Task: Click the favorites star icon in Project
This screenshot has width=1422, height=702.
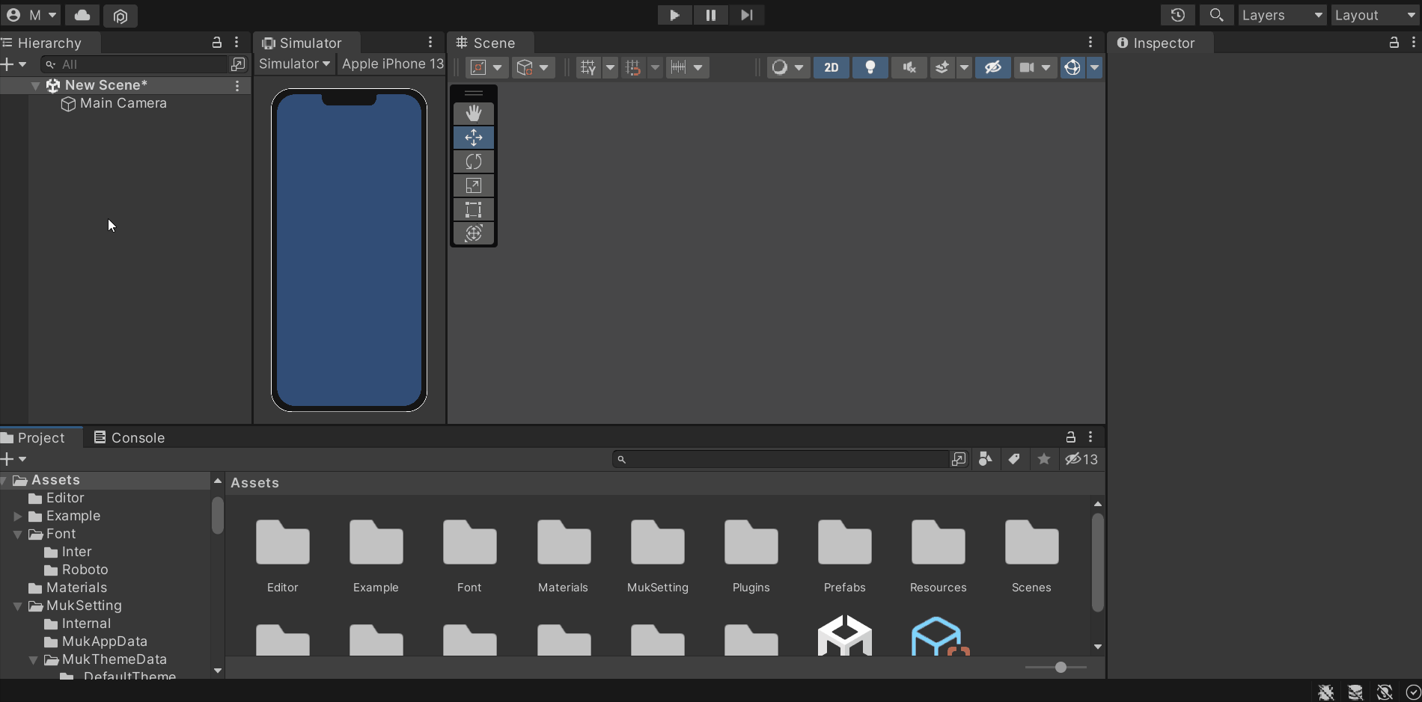Action: coord(1044,459)
